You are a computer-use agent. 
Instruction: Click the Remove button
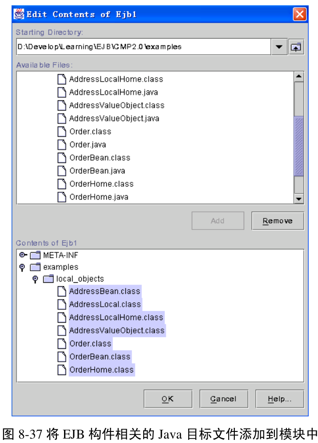point(278,221)
